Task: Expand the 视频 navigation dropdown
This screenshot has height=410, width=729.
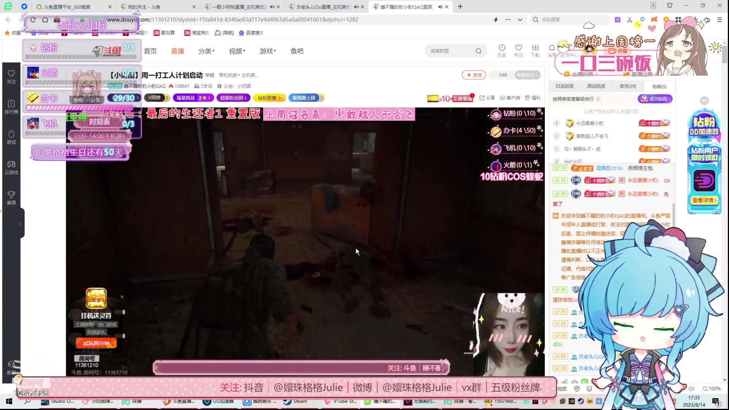Action: coord(237,51)
